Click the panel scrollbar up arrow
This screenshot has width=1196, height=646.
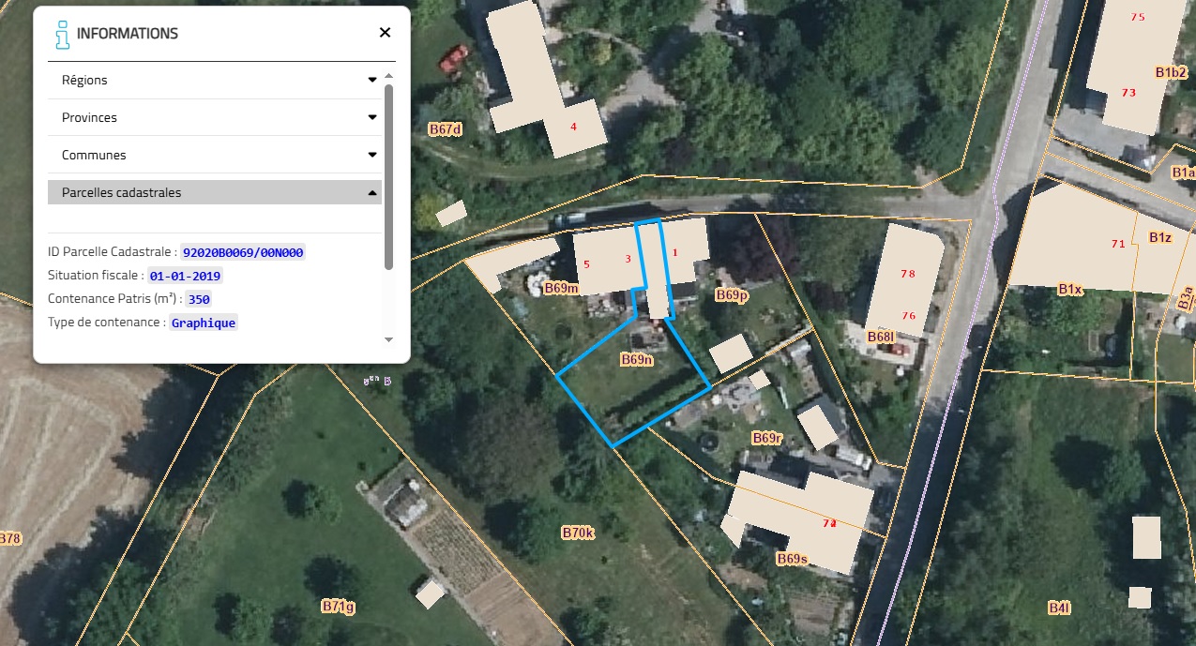tap(389, 76)
